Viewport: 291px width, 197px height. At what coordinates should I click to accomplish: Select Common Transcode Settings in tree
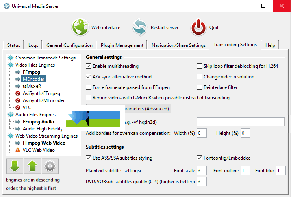click(x=45, y=58)
